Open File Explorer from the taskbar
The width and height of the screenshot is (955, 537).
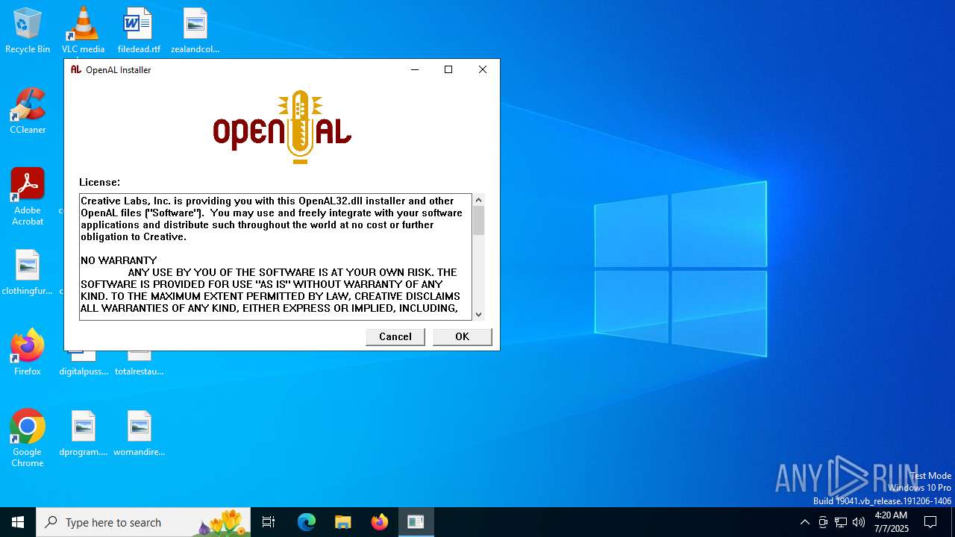pos(343,522)
